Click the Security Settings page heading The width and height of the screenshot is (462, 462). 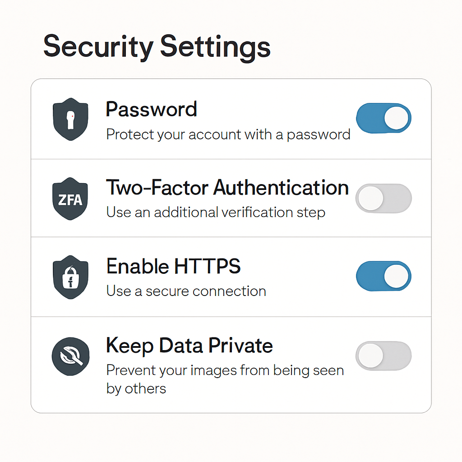[x=157, y=47]
